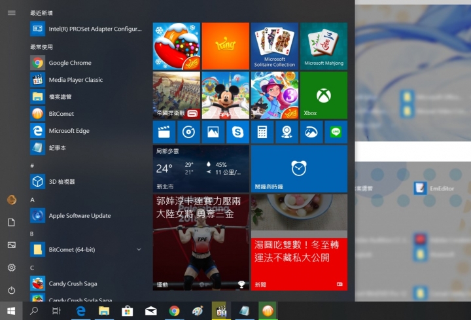
Task: Expand the Start menu hamburger button
Action: click(x=11, y=12)
